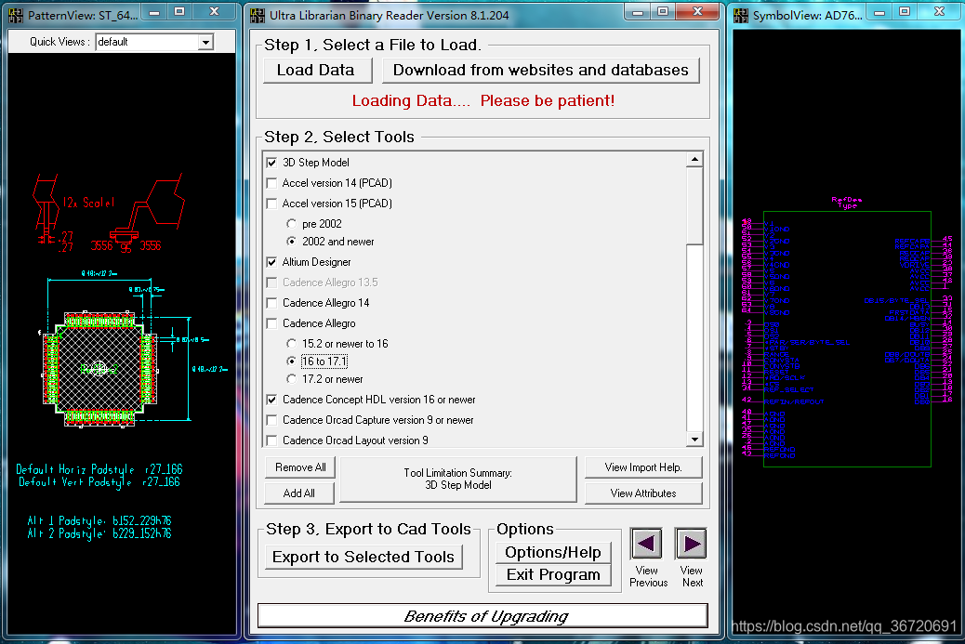Click the 'Loading Data.... Please be patient!' message

click(483, 101)
